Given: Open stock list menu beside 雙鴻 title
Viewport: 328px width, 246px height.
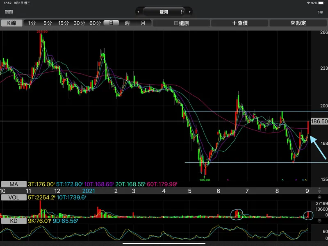Looking at the screenshot, I should (x=182, y=12).
